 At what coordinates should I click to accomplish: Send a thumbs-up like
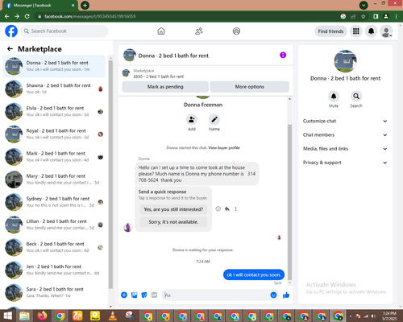tap(286, 295)
